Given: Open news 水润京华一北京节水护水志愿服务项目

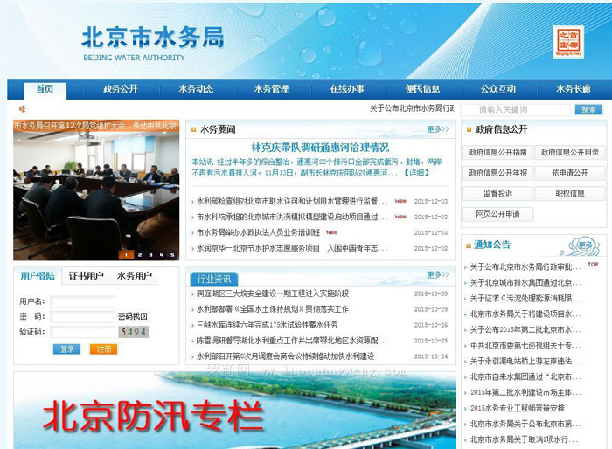Looking at the screenshot, I should pyautogui.click(x=291, y=248).
